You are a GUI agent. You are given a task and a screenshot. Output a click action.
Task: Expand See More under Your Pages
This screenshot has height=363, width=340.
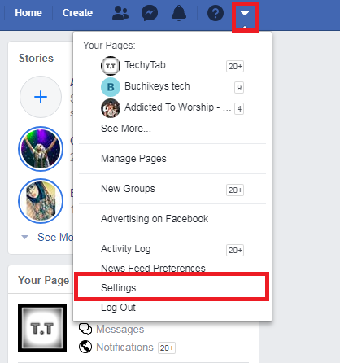click(126, 129)
